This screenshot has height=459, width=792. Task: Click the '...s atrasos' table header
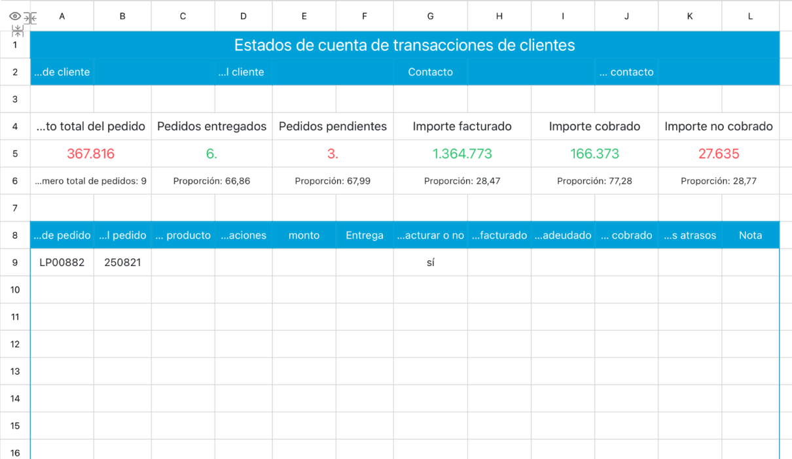pos(690,235)
